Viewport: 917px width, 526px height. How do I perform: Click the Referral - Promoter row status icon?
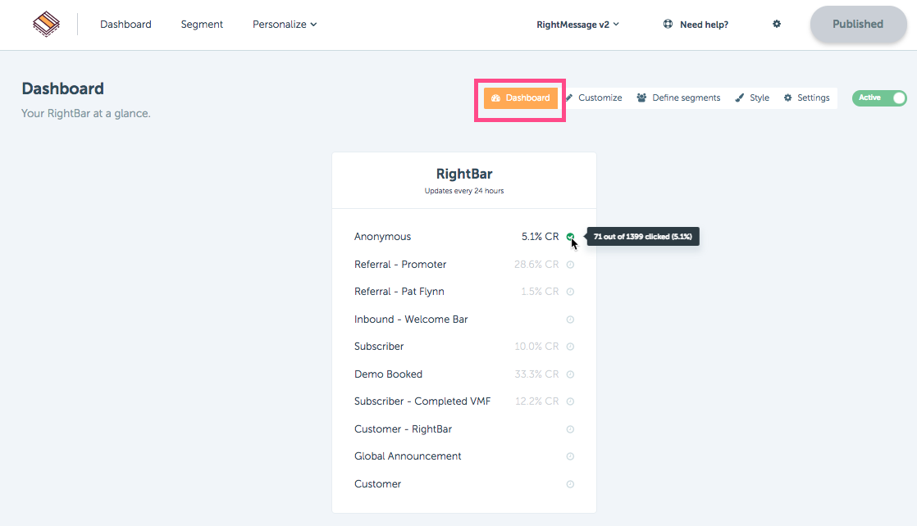pyautogui.click(x=570, y=265)
